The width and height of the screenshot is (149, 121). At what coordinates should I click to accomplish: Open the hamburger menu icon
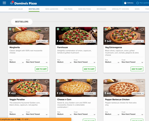(x=4, y=3)
